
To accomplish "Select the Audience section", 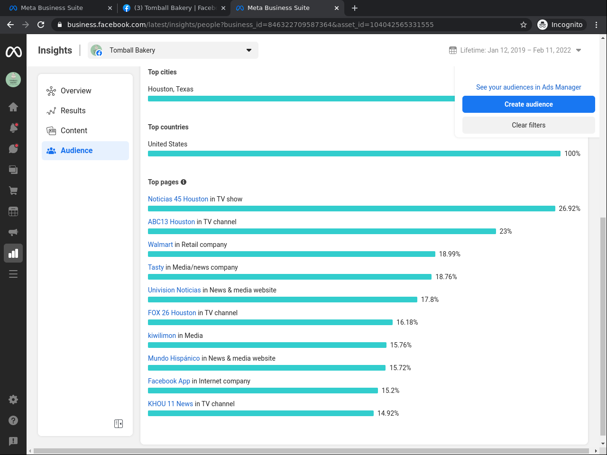I will 85,151.
